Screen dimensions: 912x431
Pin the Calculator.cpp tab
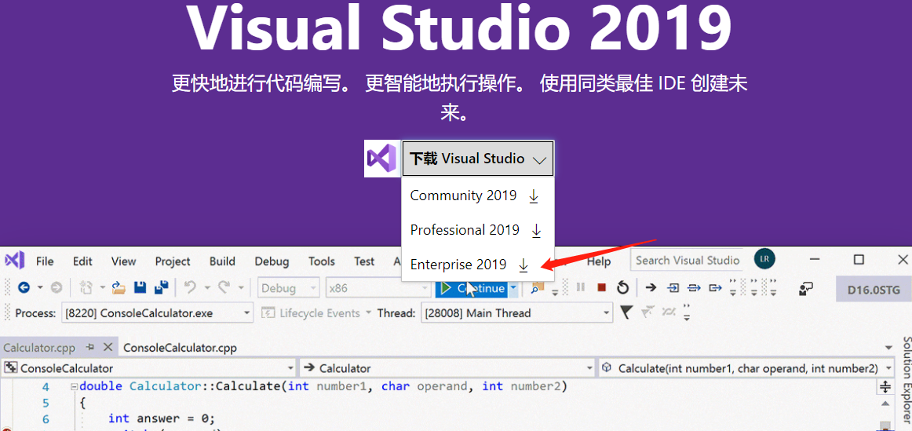coord(90,347)
